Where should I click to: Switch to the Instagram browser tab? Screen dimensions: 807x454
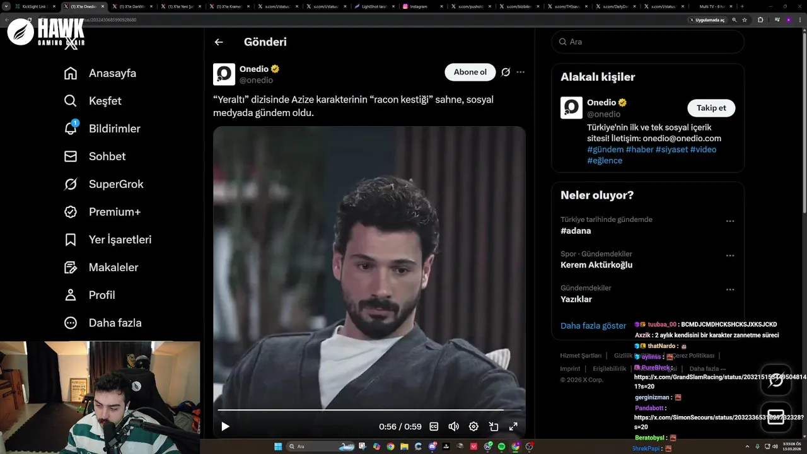pos(422,6)
